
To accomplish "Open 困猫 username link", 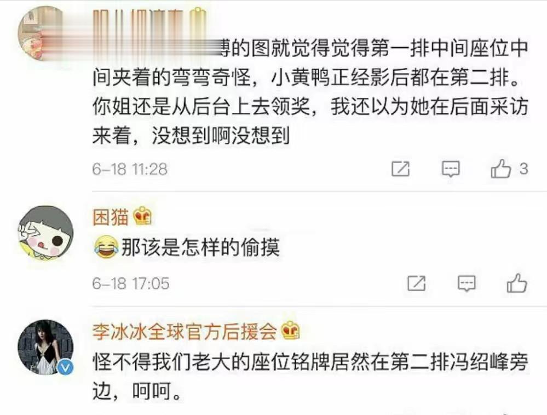I will pyautogui.click(x=111, y=217).
